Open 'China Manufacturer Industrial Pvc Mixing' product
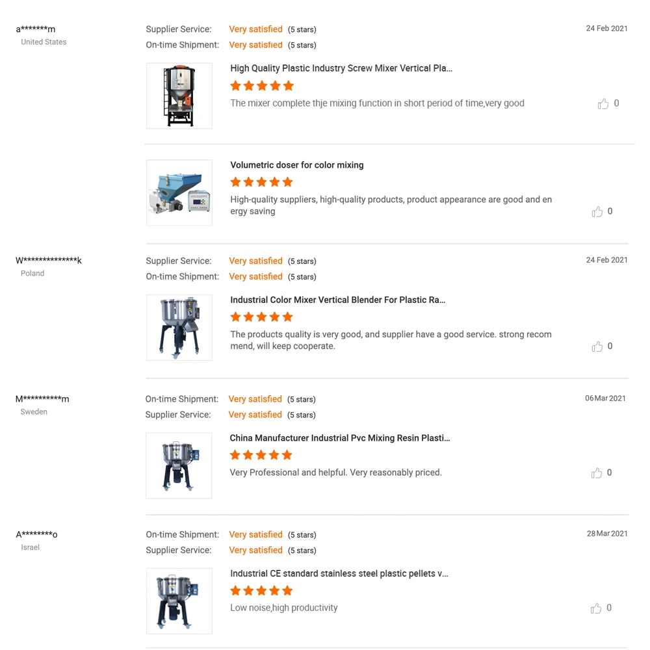This screenshot has width=650, height=650. click(340, 438)
